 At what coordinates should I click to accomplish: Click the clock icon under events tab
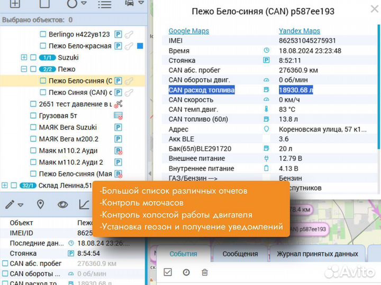[x=186, y=272]
